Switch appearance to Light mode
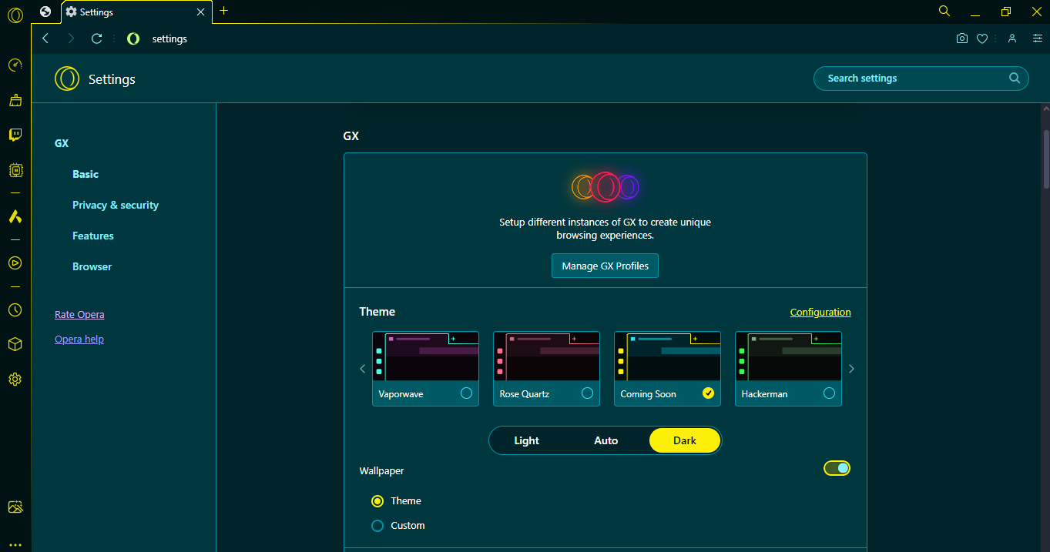 pyautogui.click(x=527, y=440)
